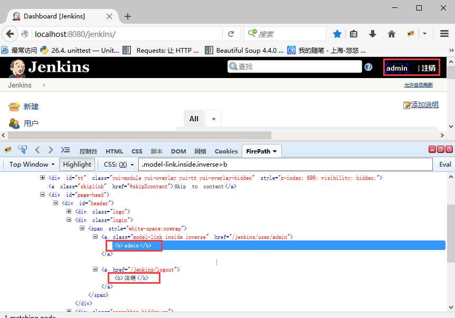The height and width of the screenshot is (318, 455).
Task: Expand the div class="logo" node
Action: pos(69,211)
